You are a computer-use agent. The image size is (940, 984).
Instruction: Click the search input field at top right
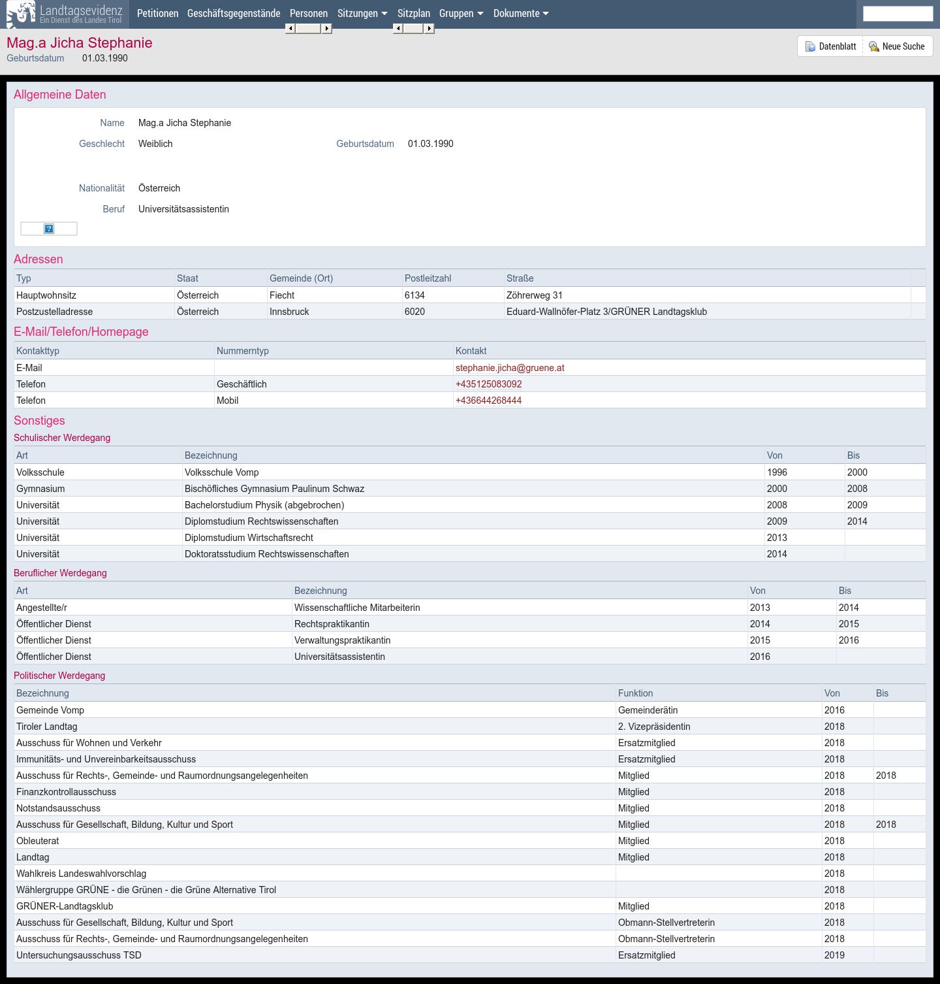coord(898,14)
